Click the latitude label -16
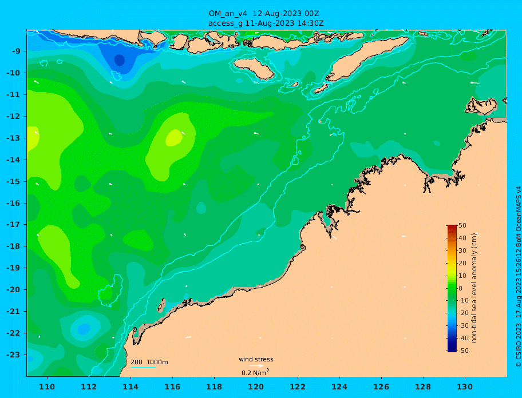522x398 pixels. pos(14,203)
